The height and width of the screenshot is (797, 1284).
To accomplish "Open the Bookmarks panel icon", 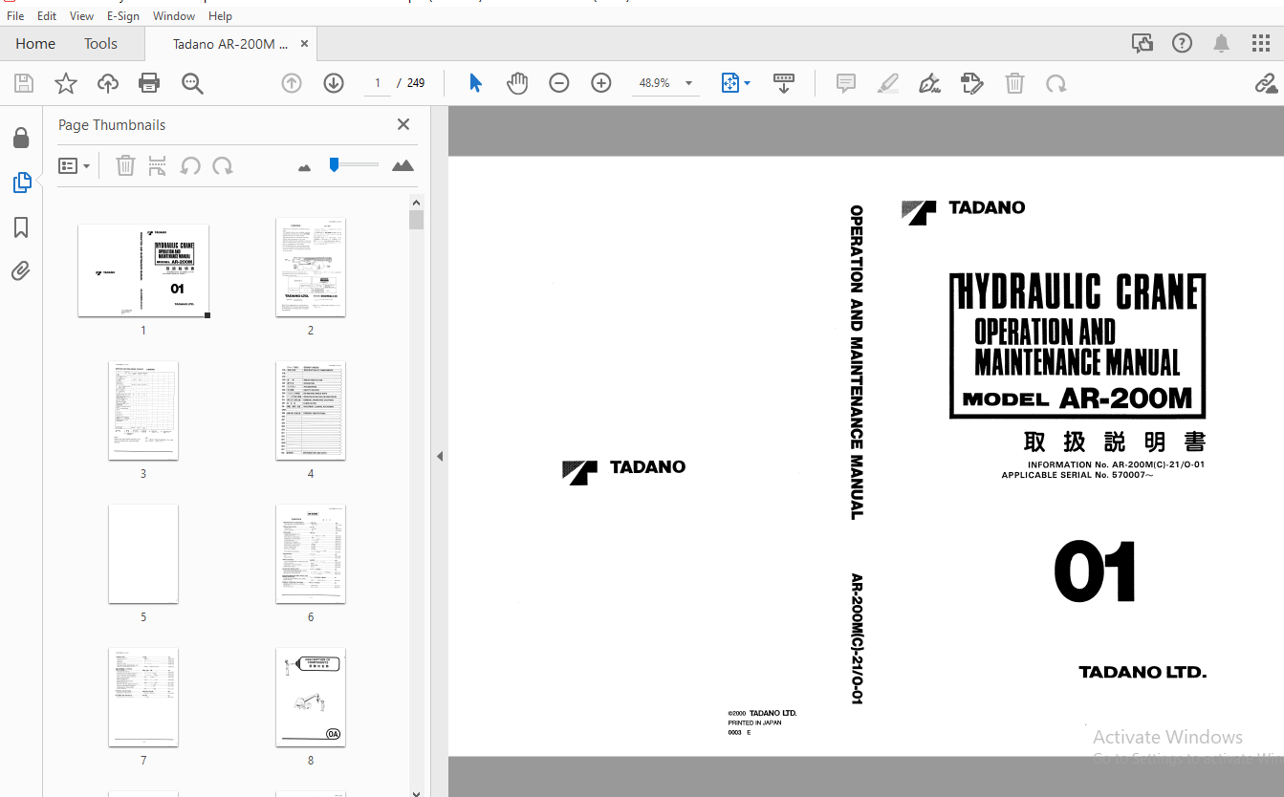I will pyautogui.click(x=21, y=227).
